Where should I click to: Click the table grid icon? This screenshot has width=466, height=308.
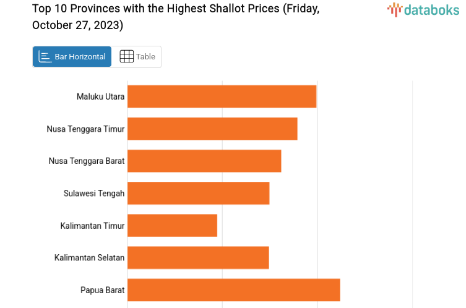coord(126,57)
